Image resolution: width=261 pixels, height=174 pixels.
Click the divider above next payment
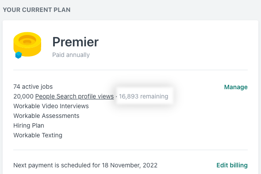(x=130, y=150)
